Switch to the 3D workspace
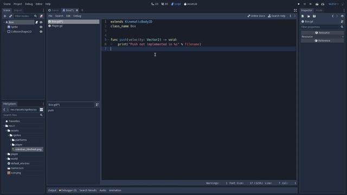The image size is (347, 195). coord(165,4)
